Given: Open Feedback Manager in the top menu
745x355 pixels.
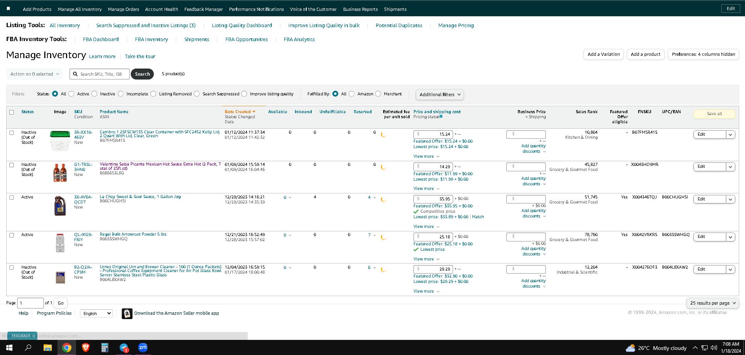Looking at the screenshot, I should (x=203, y=9).
